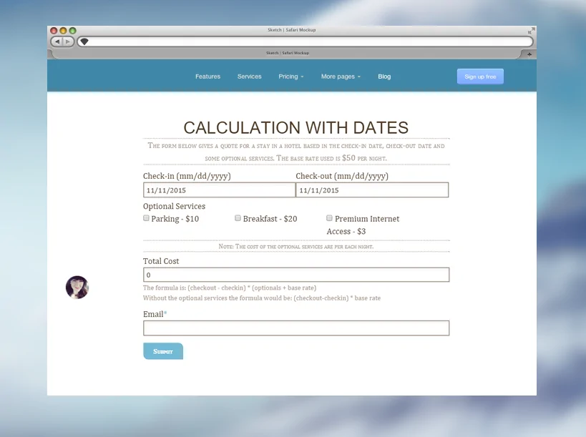Screen dimensions: 586x437
Task: Click the browser forward navigation arrow
Action: (x=68, y=41)
